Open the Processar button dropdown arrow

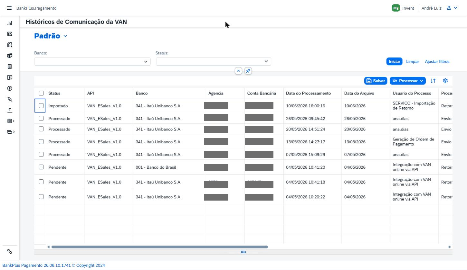click(x=422, y=81)
